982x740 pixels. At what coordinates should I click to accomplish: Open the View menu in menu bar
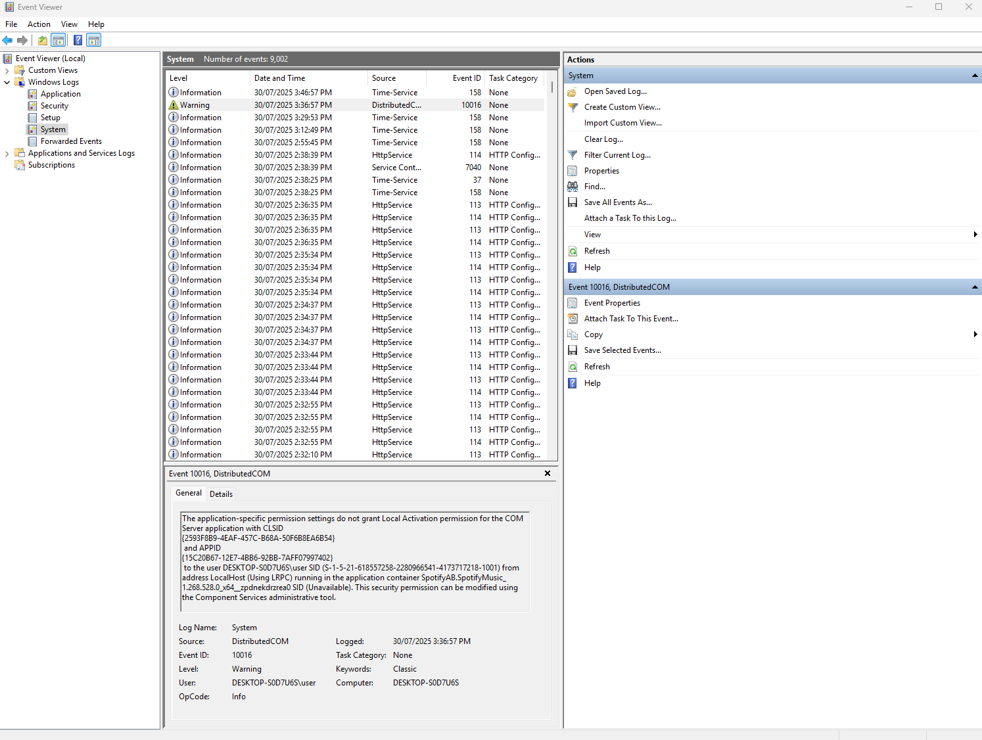pyautogui.click(x=69, y=24)
